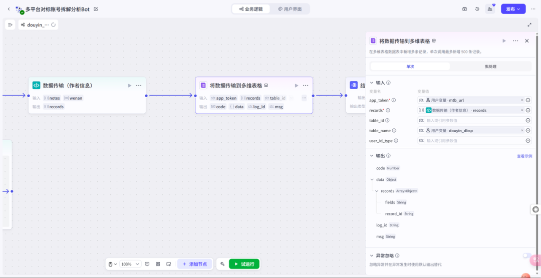Open more options on 数据传输（作者信息） node
The image size is (541, 278).
click(x=139, y=86)
